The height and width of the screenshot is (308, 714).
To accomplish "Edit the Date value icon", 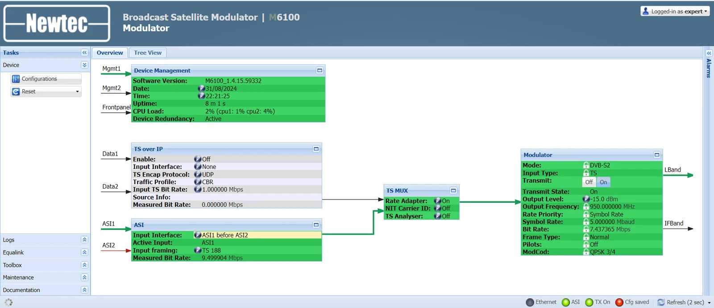I will pyautogui.click(x=201, y=88).
